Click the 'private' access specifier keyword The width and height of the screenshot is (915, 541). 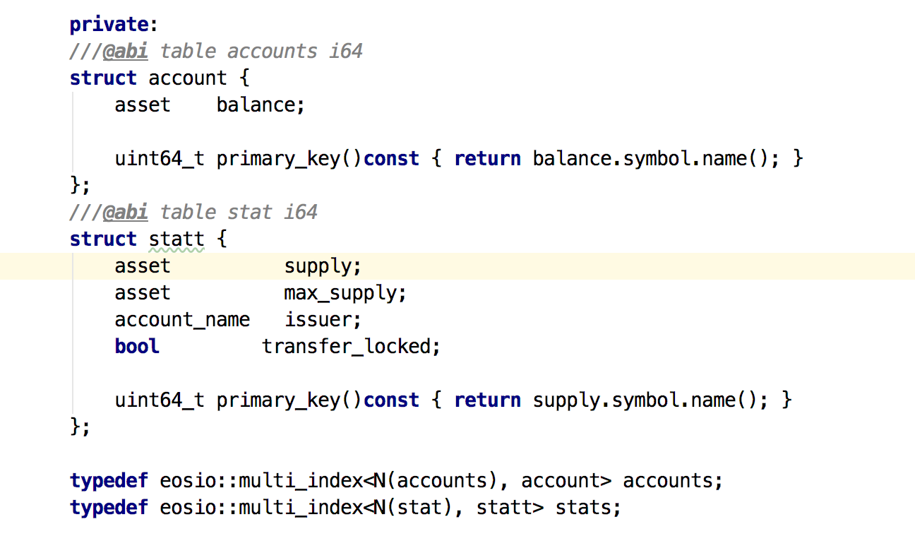[x=109, y=25]
